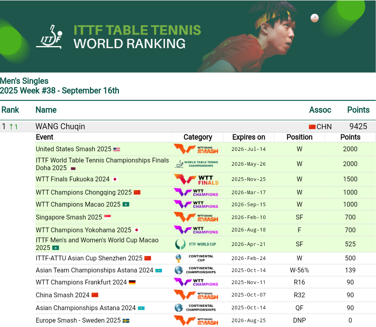Viewport: 376px width, 327px height.
Task: Click the Swedish flag beside Europe Smash
Action: [126, 321]
